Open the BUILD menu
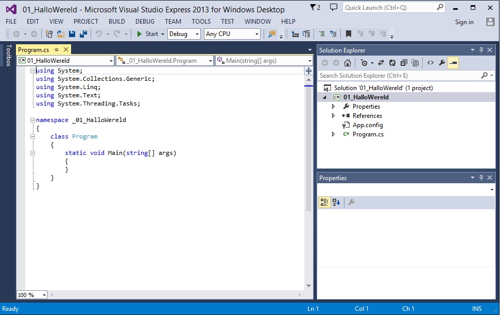Viewport: 500px width, 315px height. [x=117, y=22]
